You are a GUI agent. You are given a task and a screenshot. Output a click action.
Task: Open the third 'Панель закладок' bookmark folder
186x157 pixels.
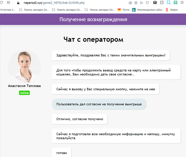click(100, 10)
